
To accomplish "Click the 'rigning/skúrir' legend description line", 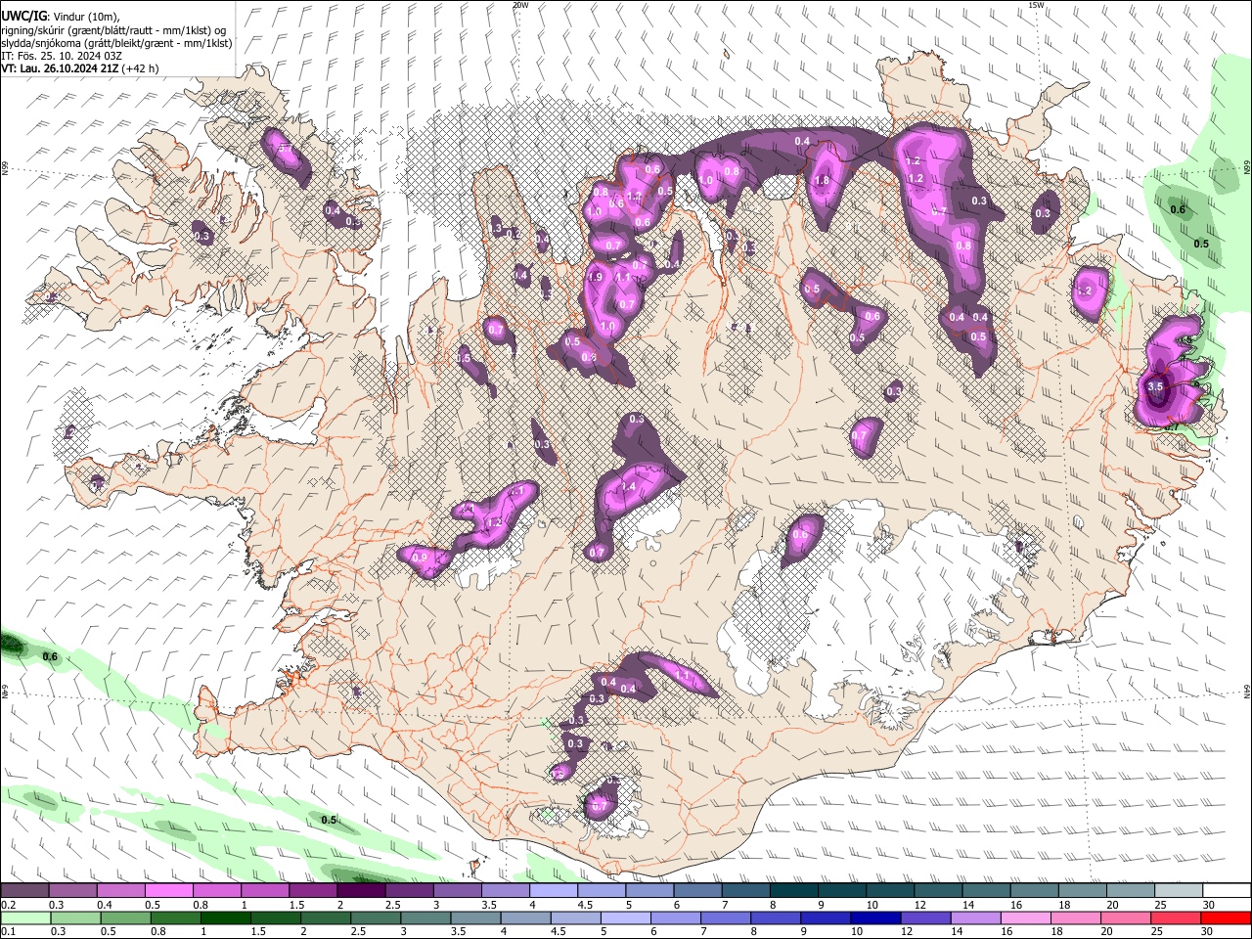I will point(113,30).
